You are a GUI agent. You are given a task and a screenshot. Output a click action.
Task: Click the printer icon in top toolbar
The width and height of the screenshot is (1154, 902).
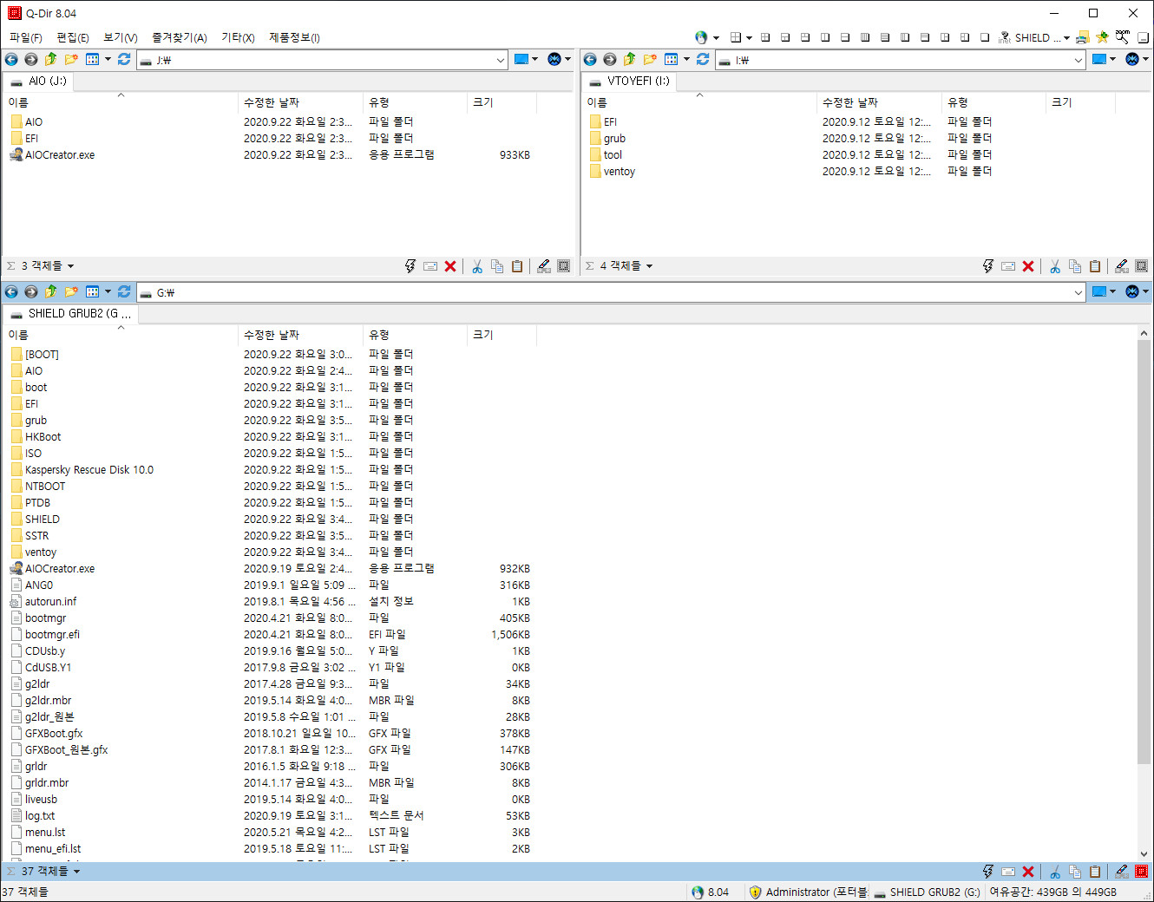(1083, 37)
